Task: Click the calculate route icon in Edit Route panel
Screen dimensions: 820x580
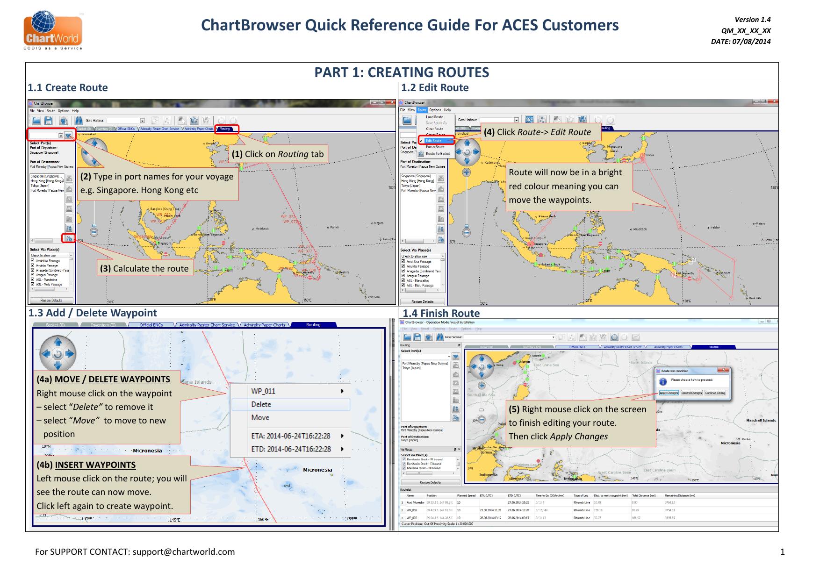Action: coord(441,239)
